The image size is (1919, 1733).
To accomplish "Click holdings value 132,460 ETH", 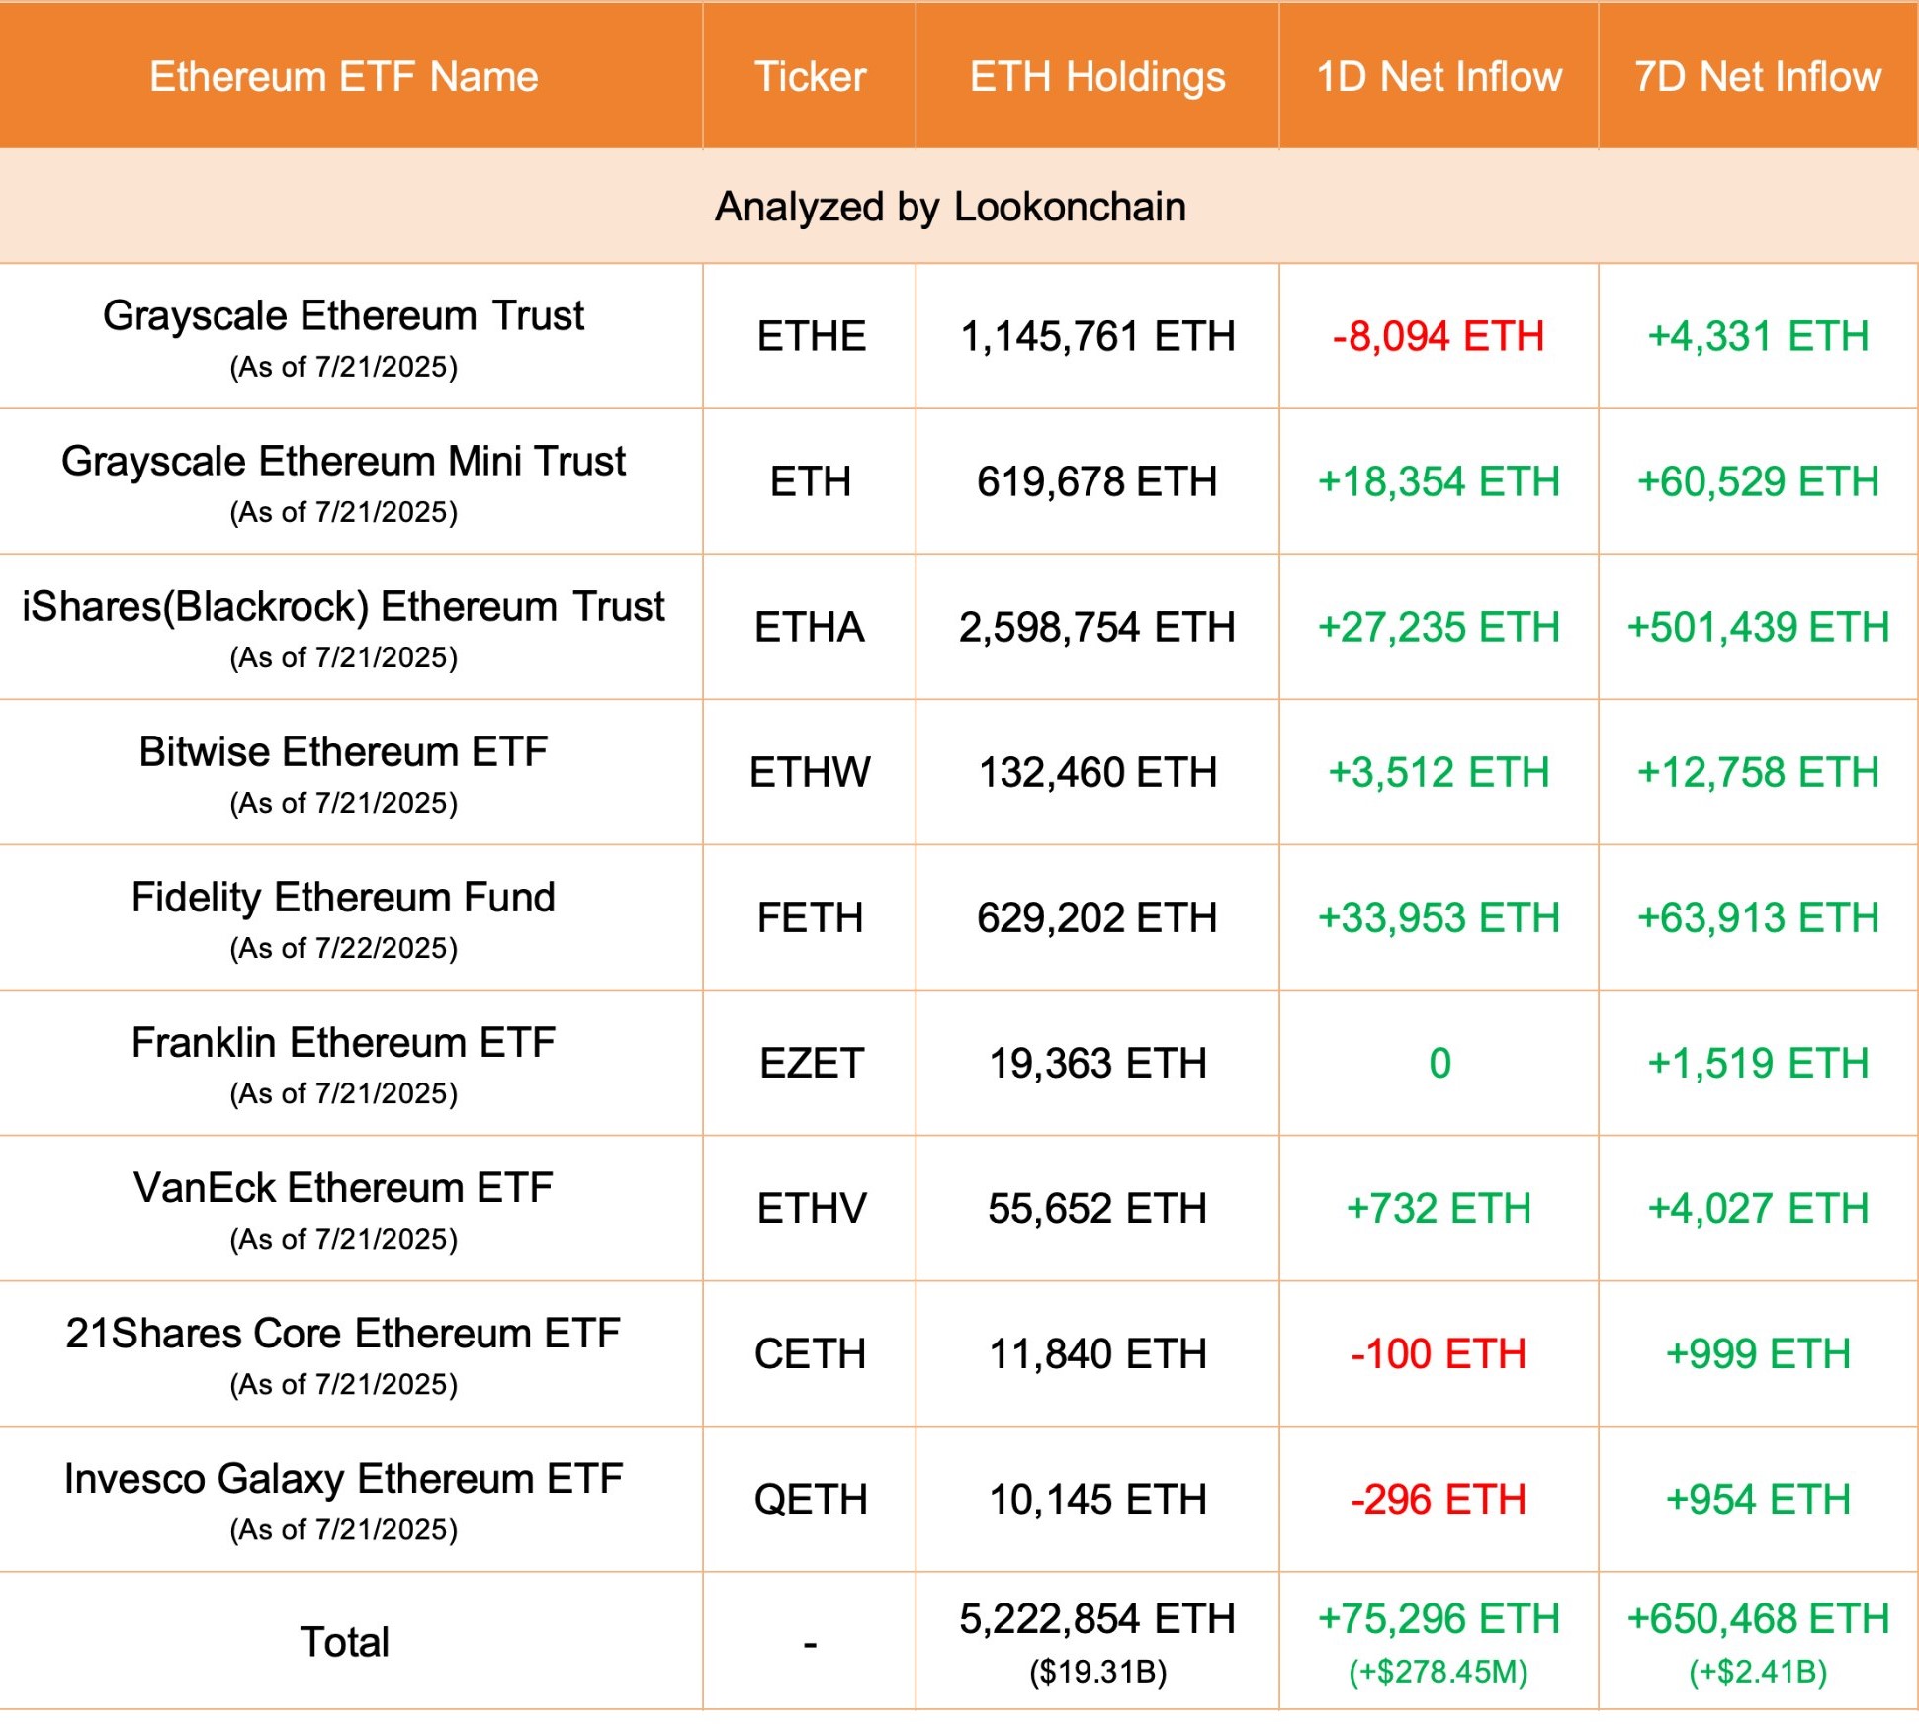I will [x=1097, y=773].
